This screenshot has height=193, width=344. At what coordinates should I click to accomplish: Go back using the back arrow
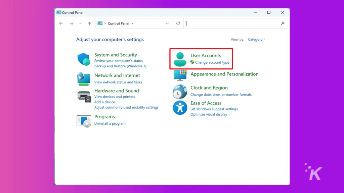61,23
